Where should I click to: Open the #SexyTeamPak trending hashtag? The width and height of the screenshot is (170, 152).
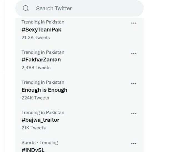[x=41, y=30]
